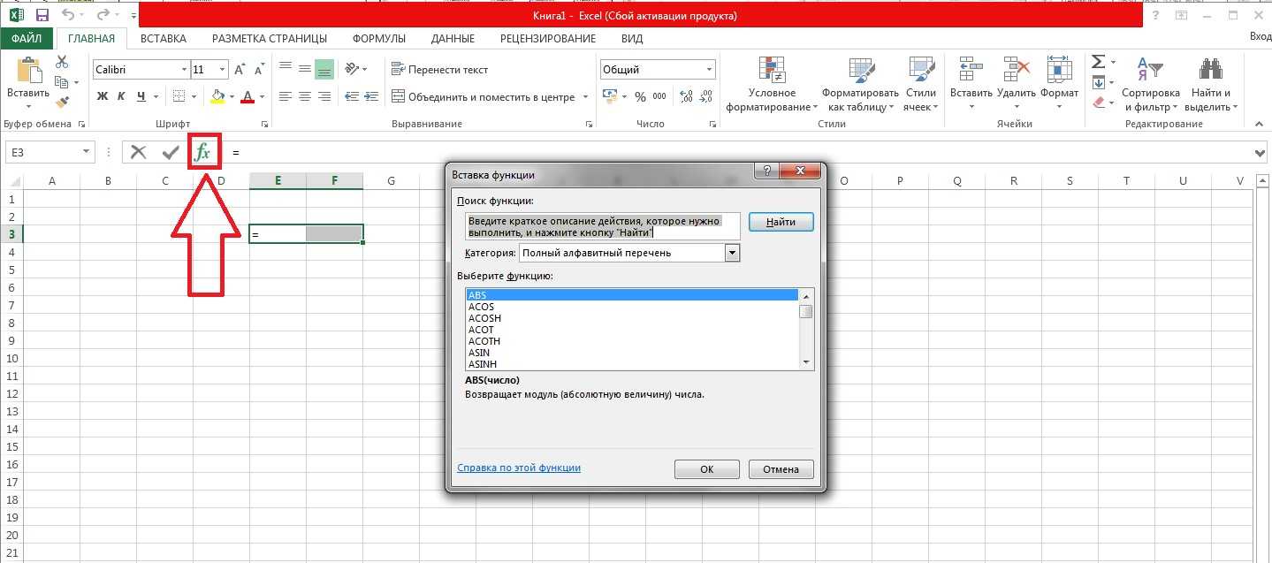1272x563 pixels.
Task: Click the AutoSum sigma icon
Action: pos(1098,62)
